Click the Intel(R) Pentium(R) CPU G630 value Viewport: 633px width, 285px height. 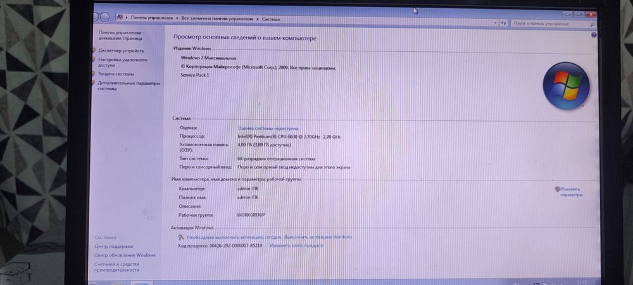(x=289, y=137)
